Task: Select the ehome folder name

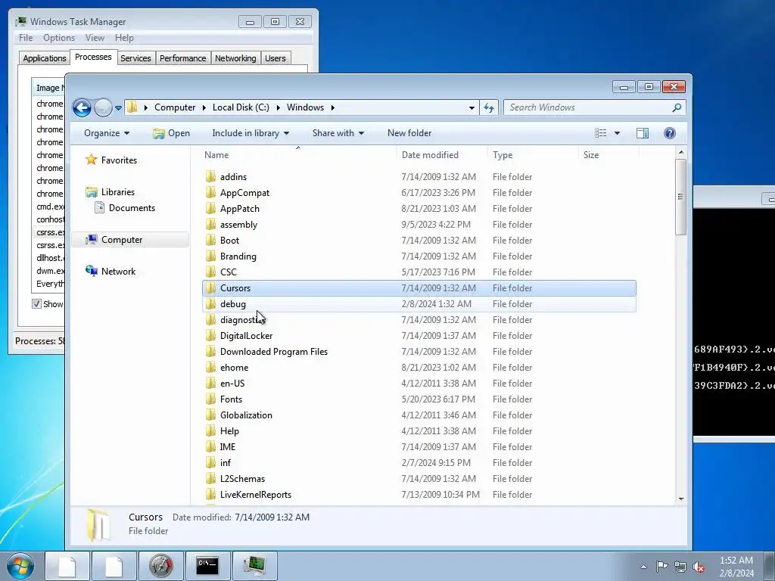Action: [x=235, y=367]
